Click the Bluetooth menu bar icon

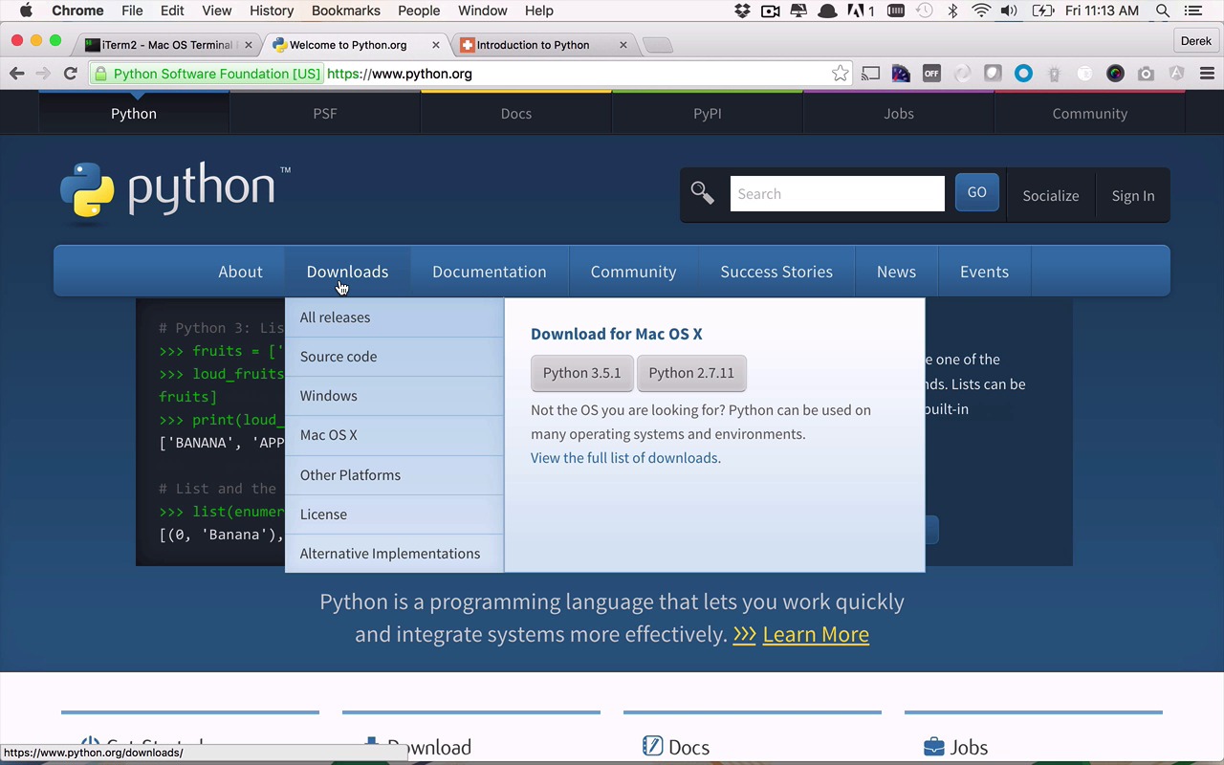[x=952, y=11]
